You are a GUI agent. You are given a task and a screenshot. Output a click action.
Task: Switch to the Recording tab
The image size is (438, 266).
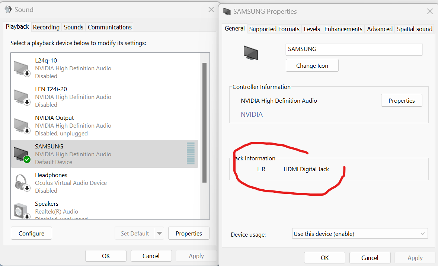tap(46, 27)
